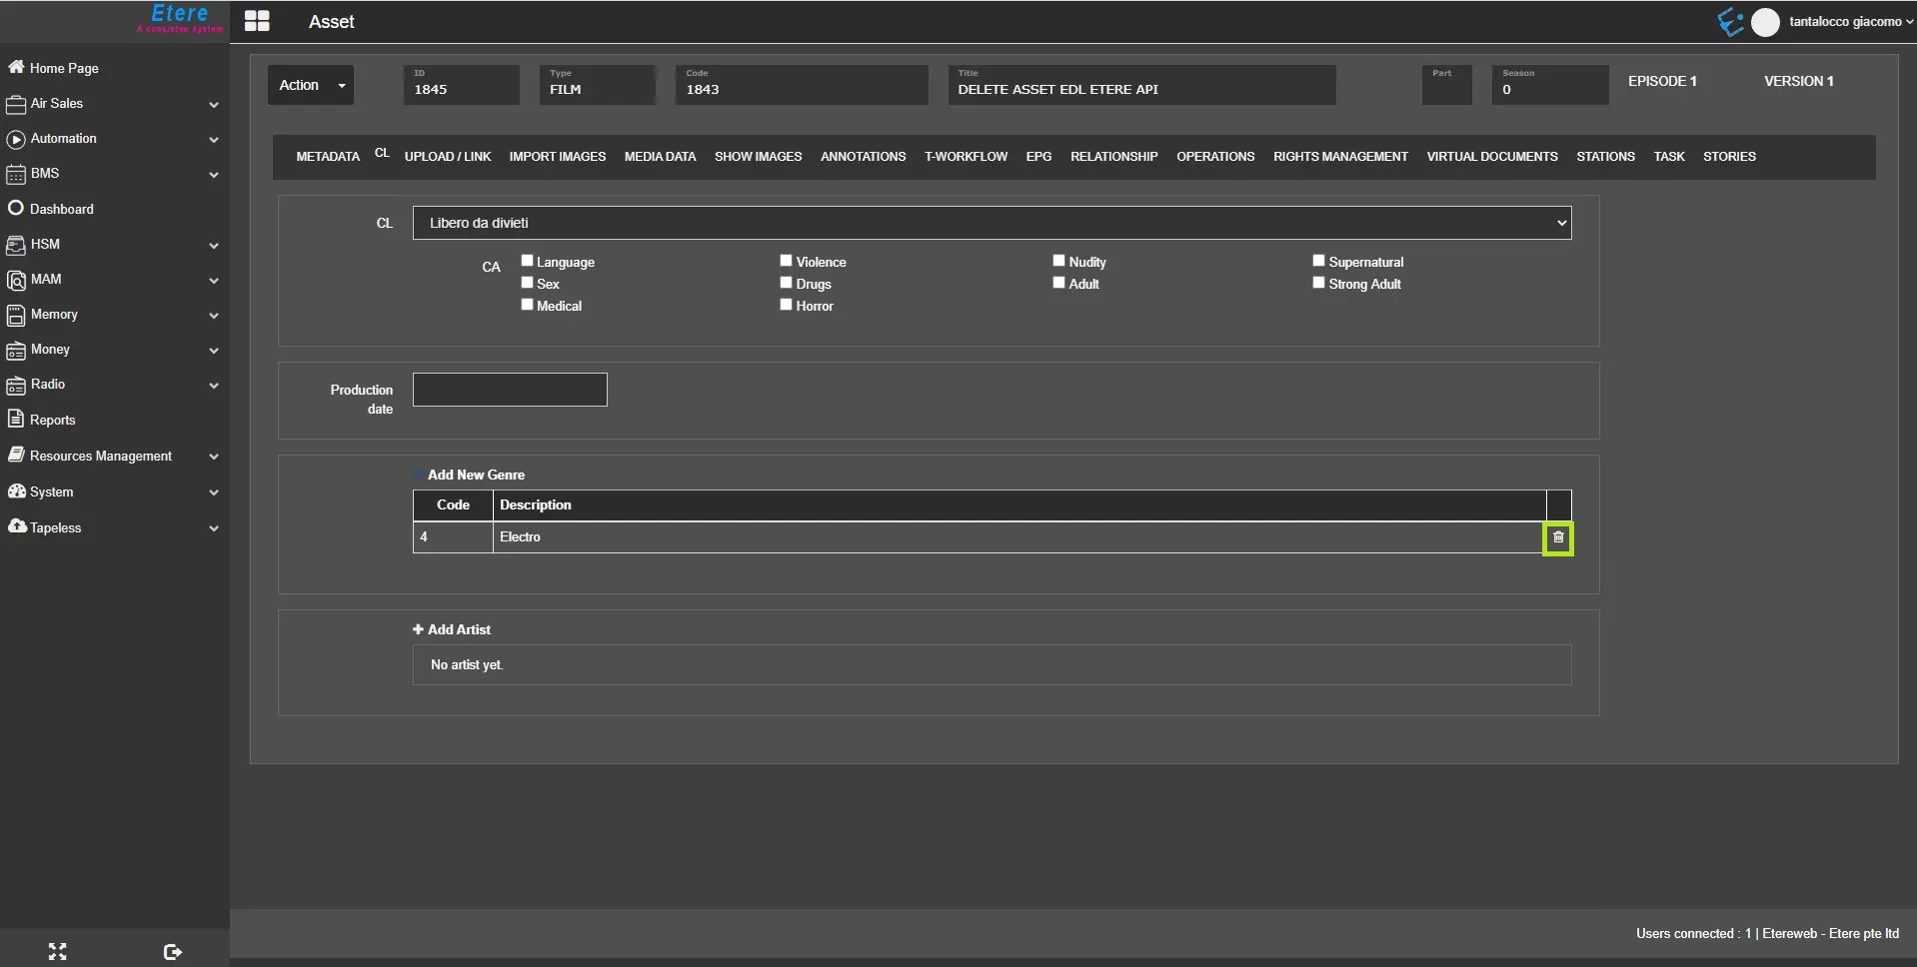Delete the Electro genre with trash icon

click(1557, 538)
